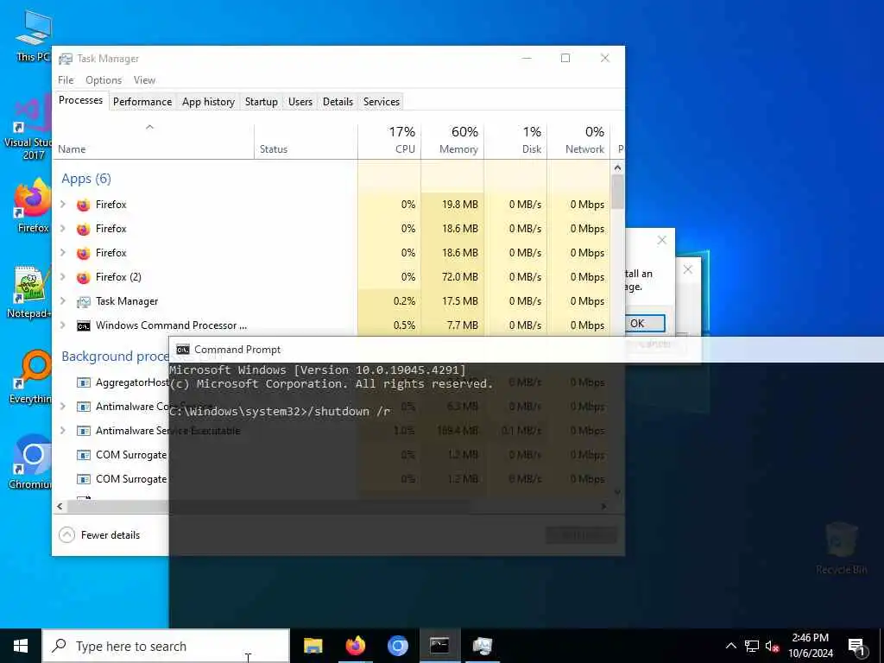This screenshot has height=663, width=884.
Task: Switch to Firefox from the taskbar
Action: [355, 646]
